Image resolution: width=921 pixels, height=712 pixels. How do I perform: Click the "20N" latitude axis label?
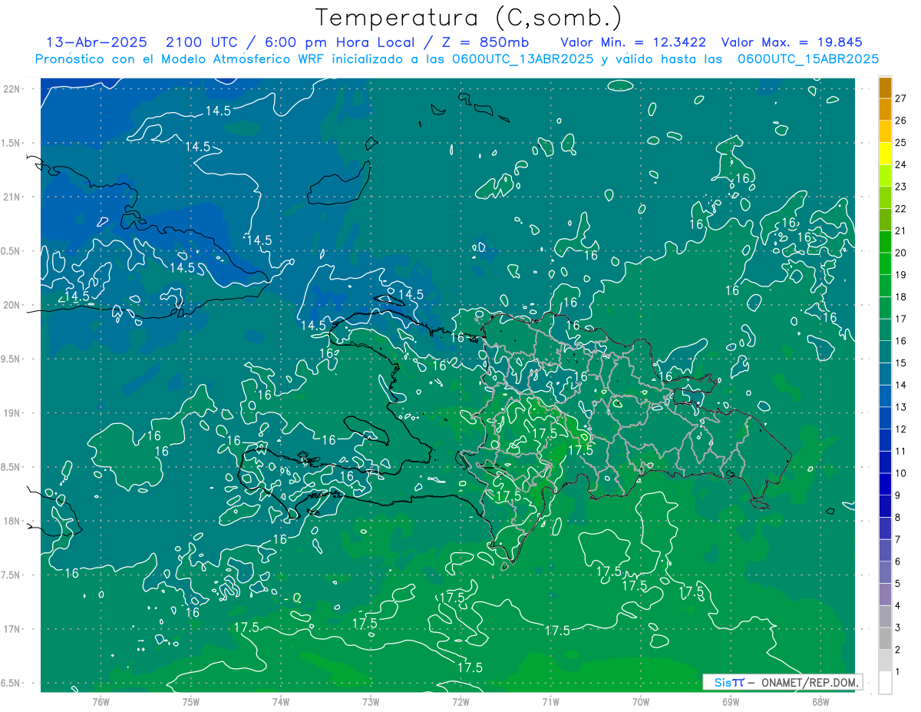tap(12, 305)
